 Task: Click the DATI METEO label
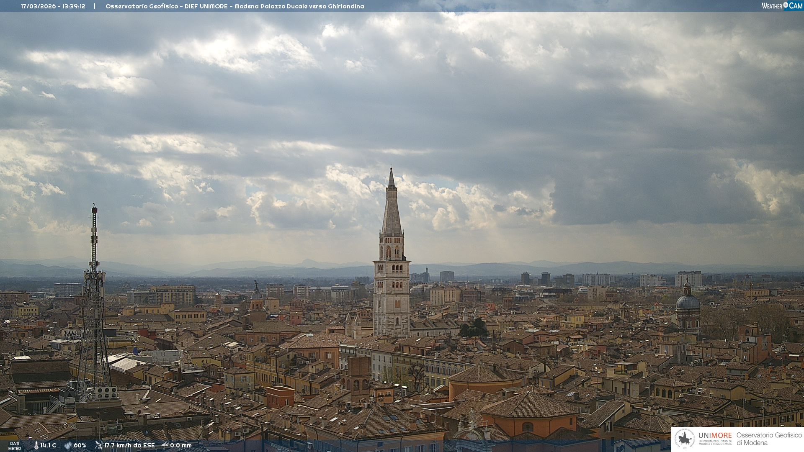[15, 446]
